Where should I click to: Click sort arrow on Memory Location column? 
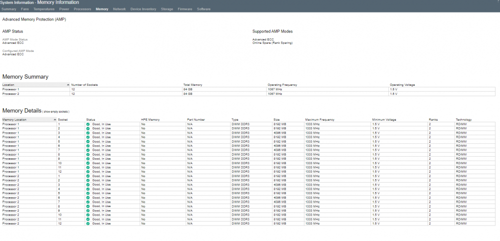[x=55, y=120]
